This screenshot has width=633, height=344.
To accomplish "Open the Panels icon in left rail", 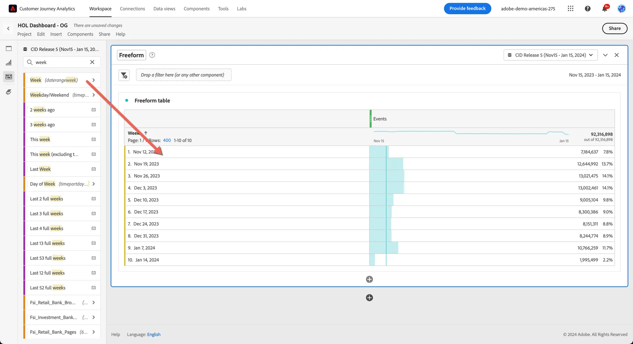I will 9,48.
